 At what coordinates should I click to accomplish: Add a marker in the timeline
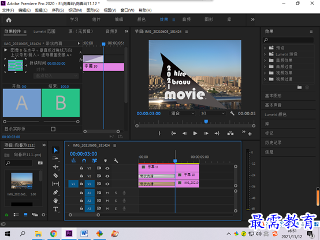click(x=105, y=161)
